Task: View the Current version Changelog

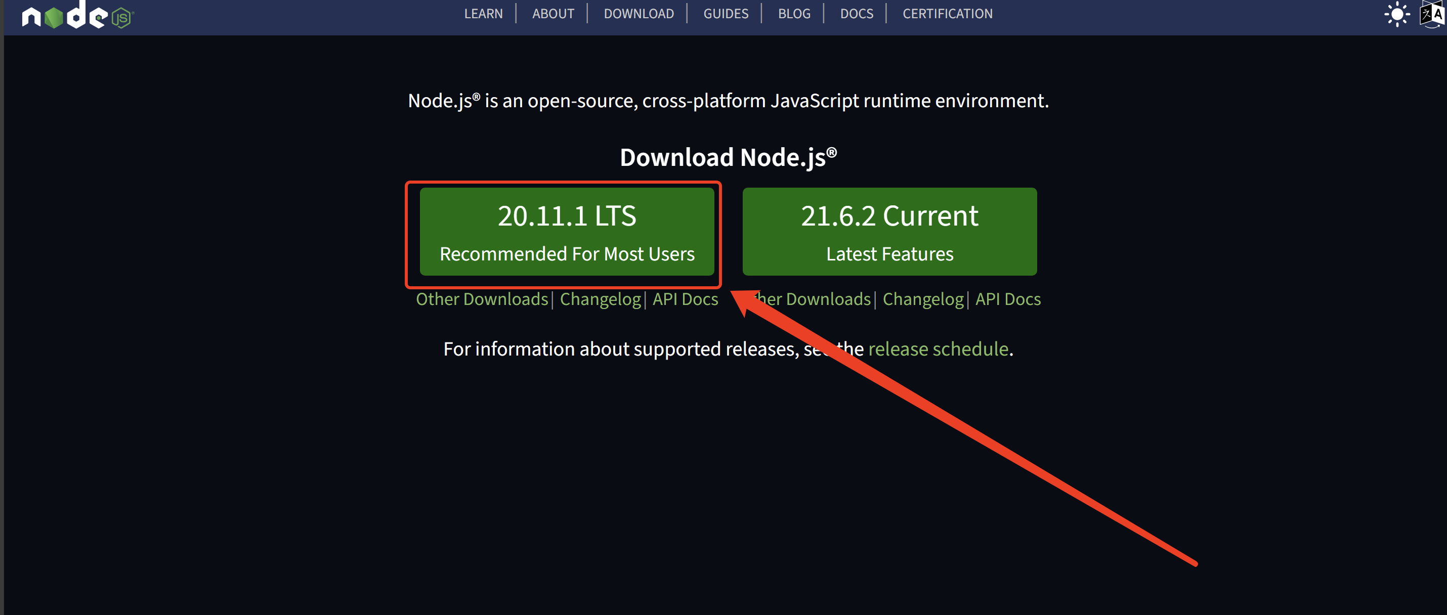Action: [x=923, y=299]
